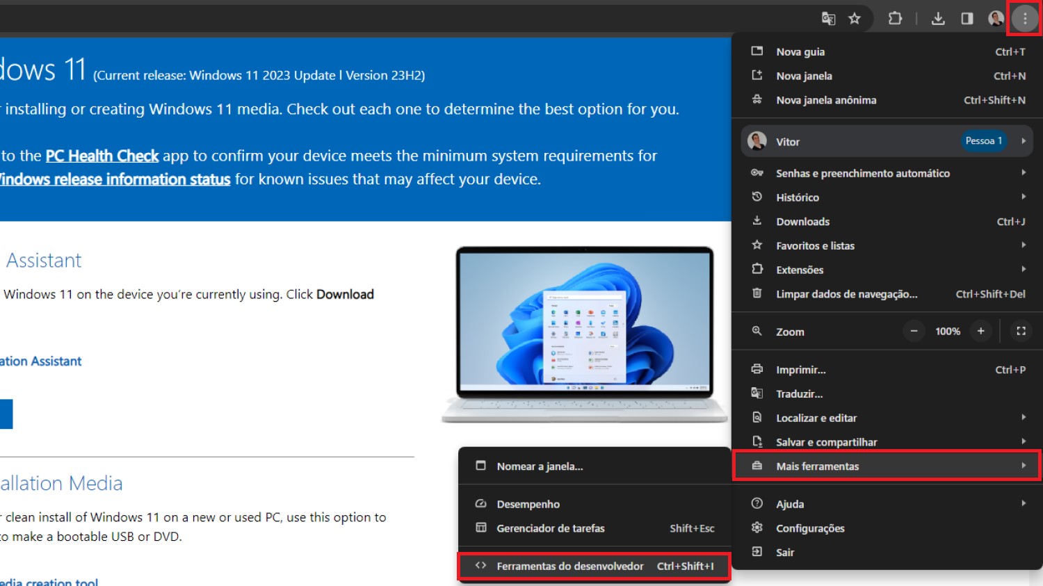Screen dimensions: 1043x586
Task: Click the Windows 11 laptop image
Action: click(585, 334)
